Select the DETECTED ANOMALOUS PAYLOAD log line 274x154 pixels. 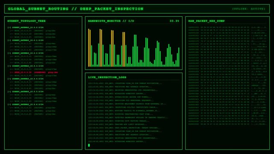(x=128, y=118)
